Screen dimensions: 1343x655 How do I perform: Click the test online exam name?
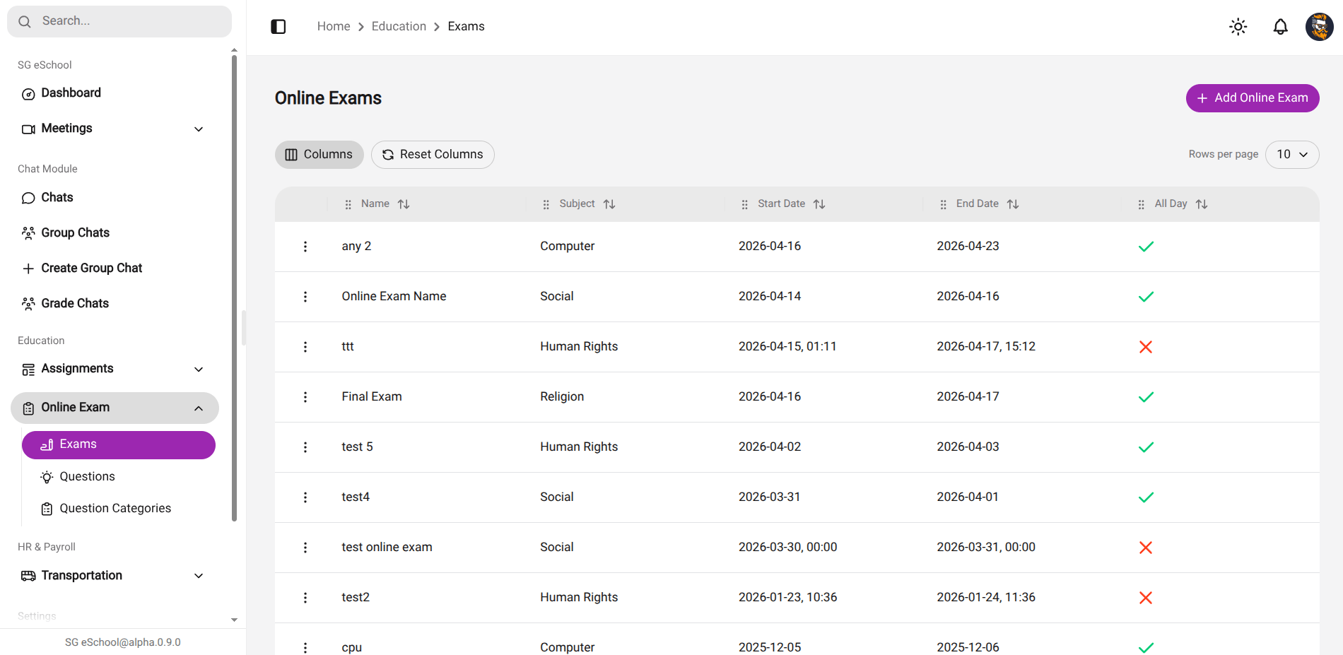point(387,548)
